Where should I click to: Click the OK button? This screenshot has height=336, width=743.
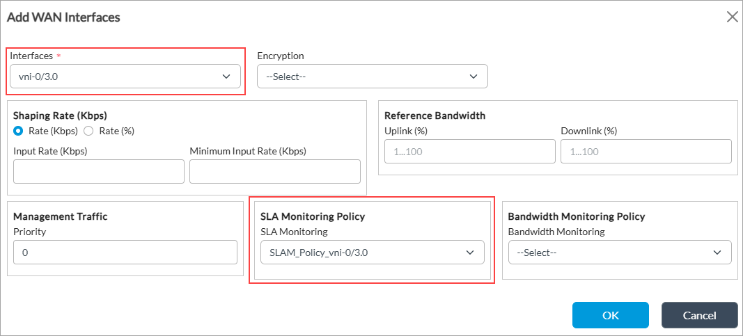click(x=610, y=315)
